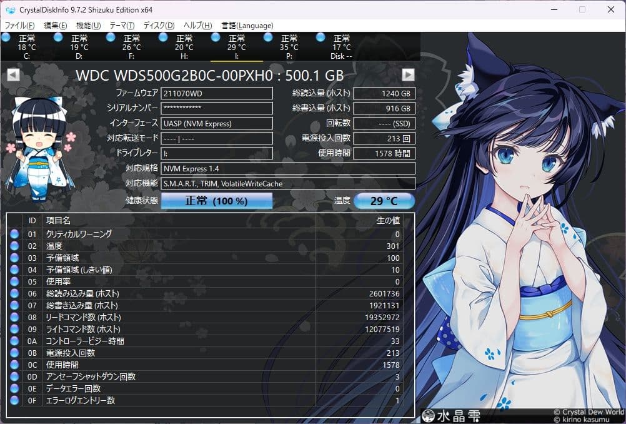Click status orb for 0E データエラー回数

tap(14, 388)
